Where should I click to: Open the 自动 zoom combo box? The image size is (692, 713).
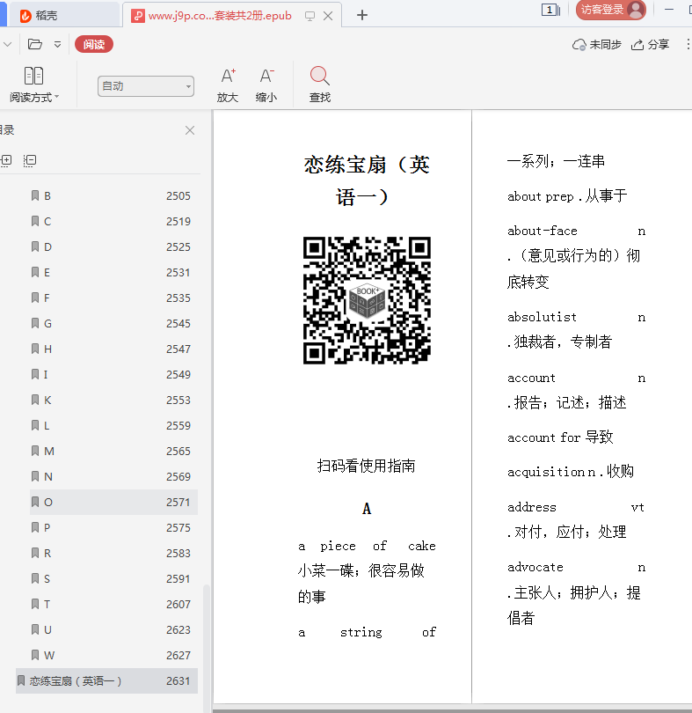(x=146, y=85)
